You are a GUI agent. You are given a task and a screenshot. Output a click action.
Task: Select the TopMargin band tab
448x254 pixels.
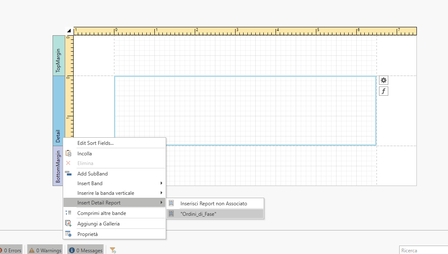tap(59, 55)
